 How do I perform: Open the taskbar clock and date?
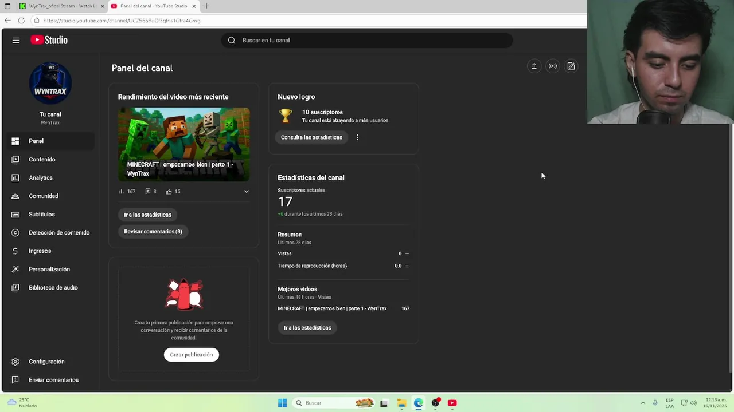tap(715, 403)
